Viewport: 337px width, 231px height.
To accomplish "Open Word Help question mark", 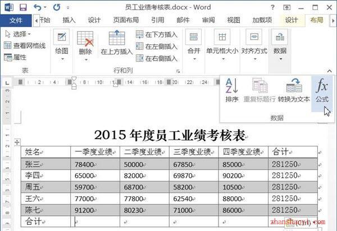I will coord(272,7).
